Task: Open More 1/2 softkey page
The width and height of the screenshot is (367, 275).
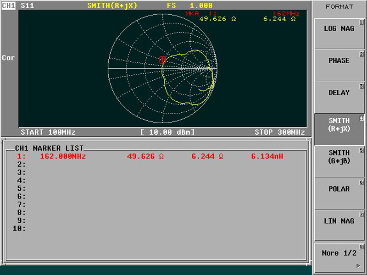Action: 339,257
